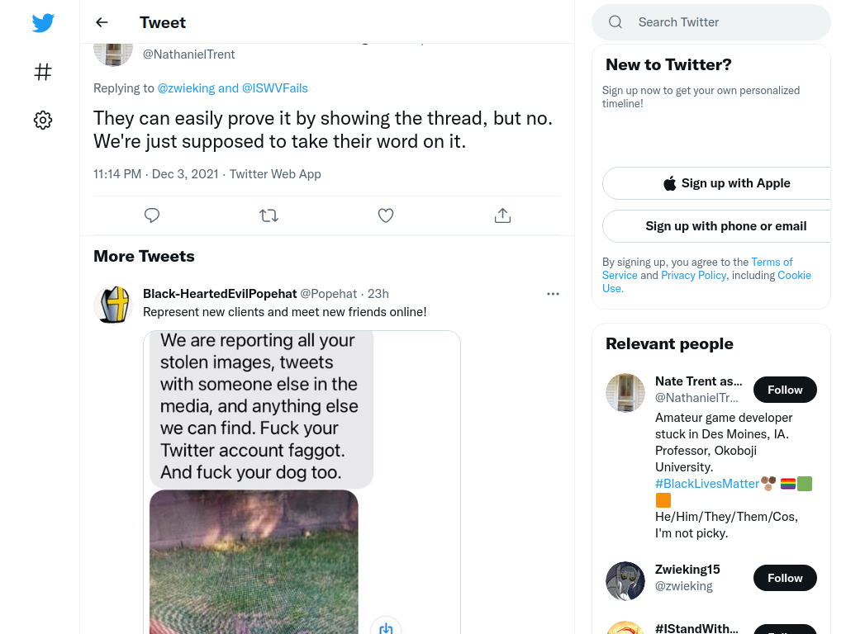Image resolution: width=846 pixels, height=634 pixels.
Task: Open the Terms of Service link
Action: (x=697, y=268)
